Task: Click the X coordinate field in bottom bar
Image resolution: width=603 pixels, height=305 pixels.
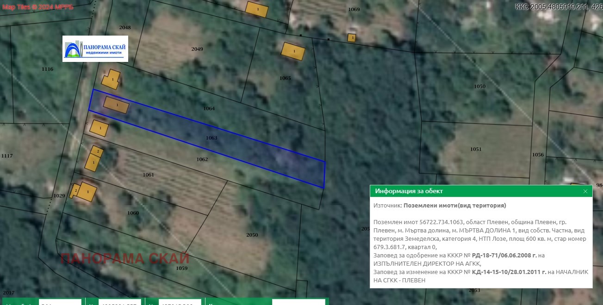Action: 120,302
